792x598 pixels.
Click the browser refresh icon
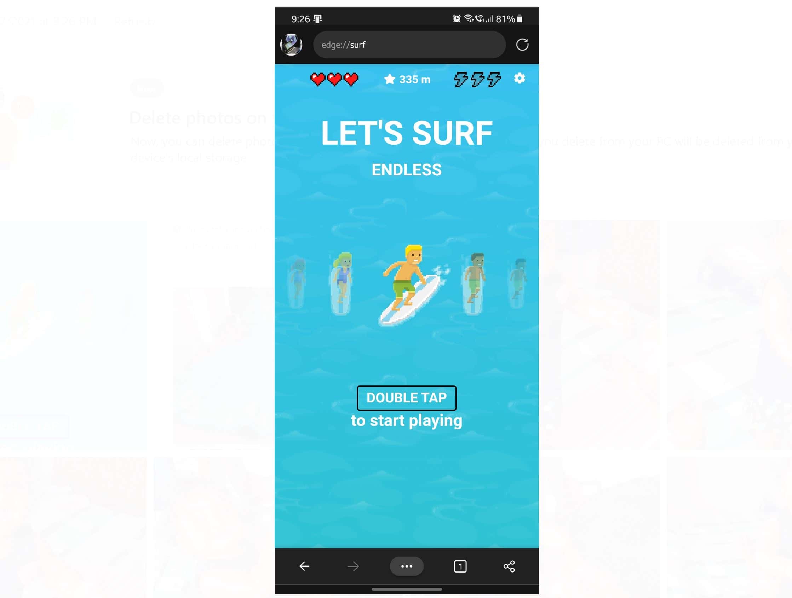pos(522,44)
